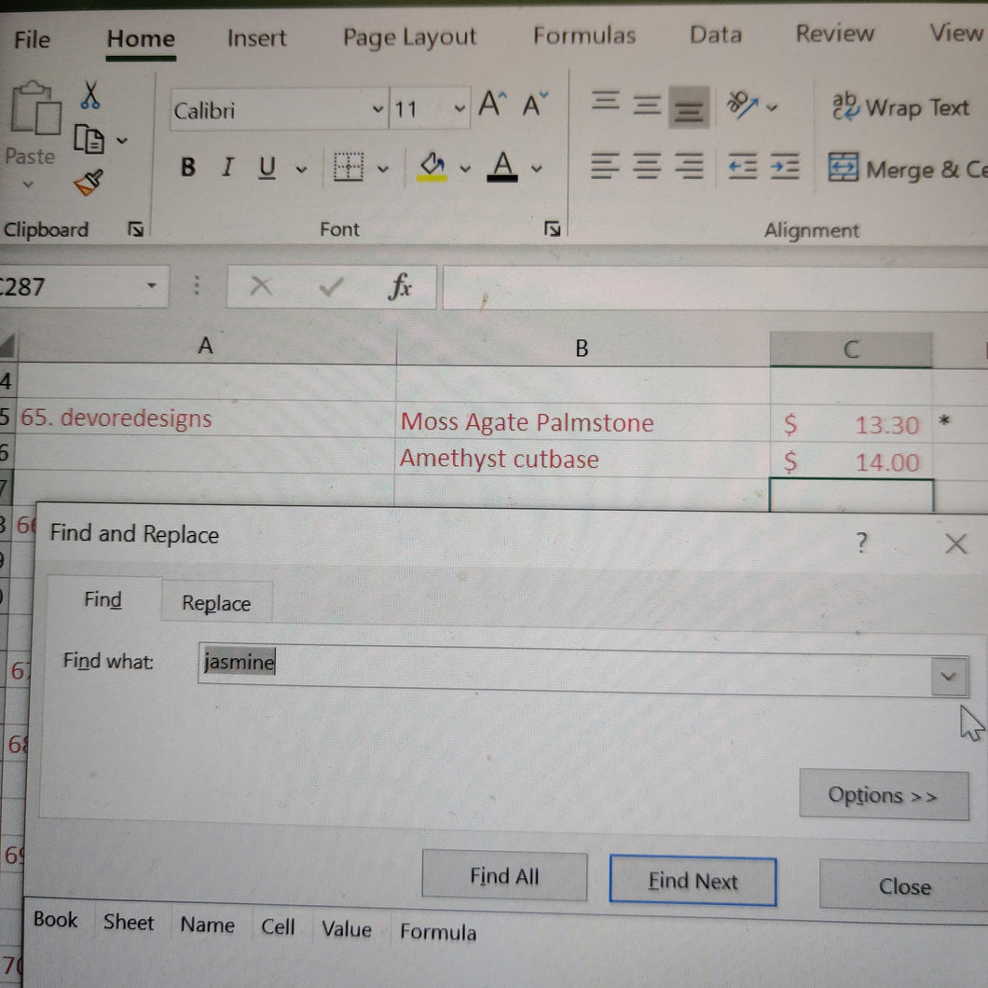Expand the Find what history dropdown

[949, 677]
